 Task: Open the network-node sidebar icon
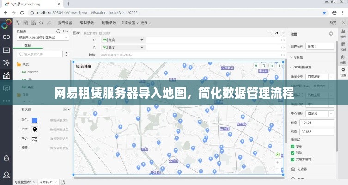tap(6, 63)
